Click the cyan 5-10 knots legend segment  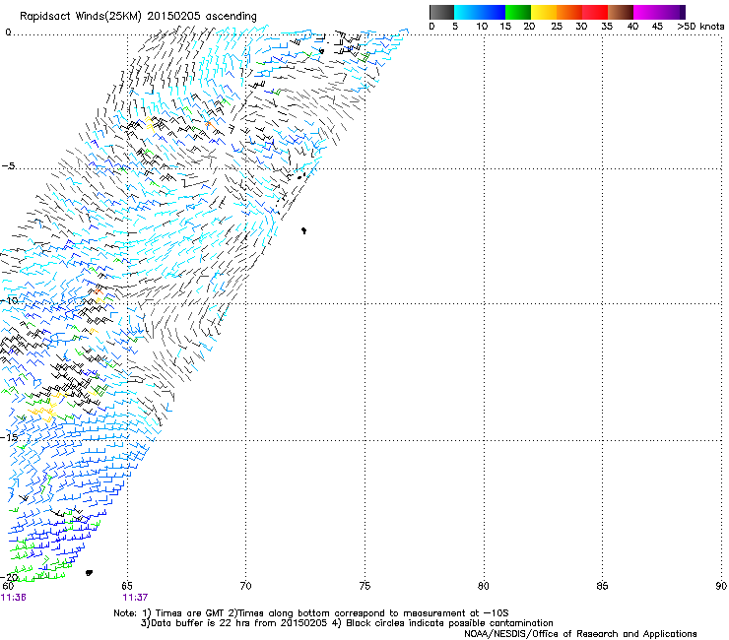[x=467, y=12]
